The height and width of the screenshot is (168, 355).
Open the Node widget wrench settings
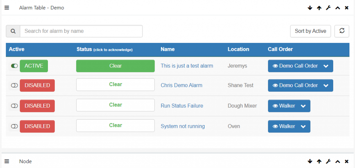pos(328,161)
